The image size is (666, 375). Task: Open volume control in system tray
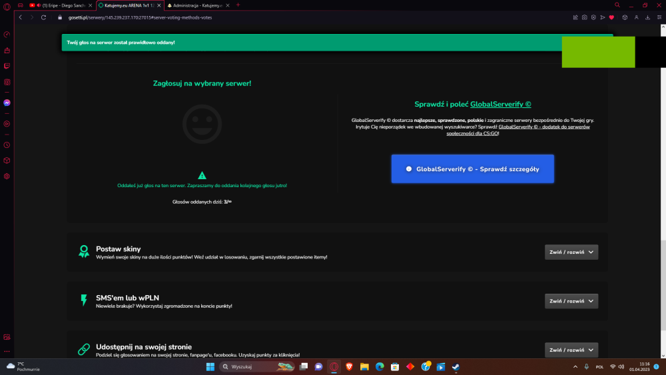point(621,366)
